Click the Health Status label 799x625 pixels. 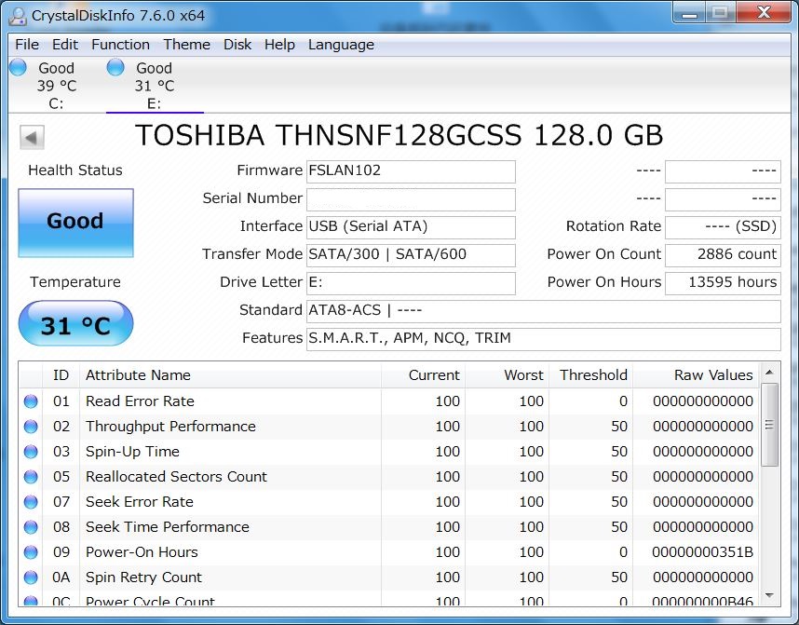point(75,170)
